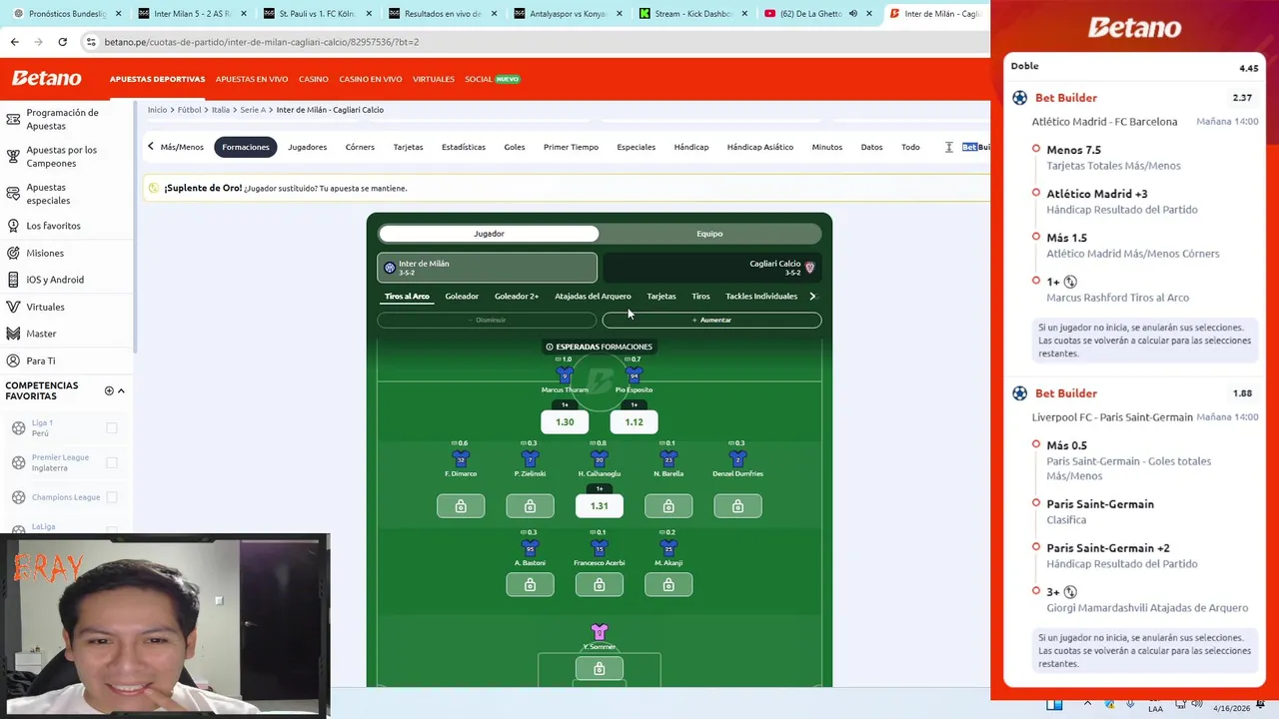The height and width of the screenshot is (719, 1279).
Task: Click the Y. Sommer goalkeeper jersey icon
Action: pos(600,632)
